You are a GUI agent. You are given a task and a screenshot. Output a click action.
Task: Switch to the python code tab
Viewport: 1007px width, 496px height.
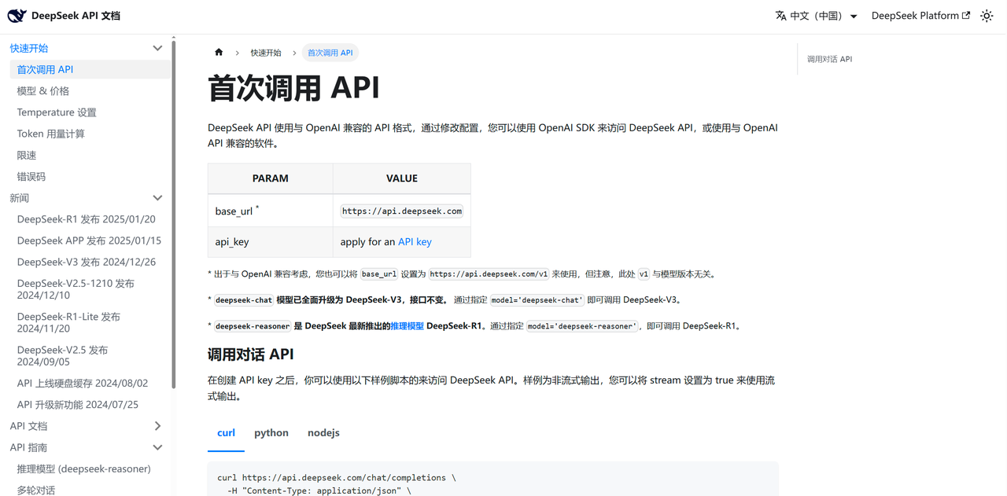tap(271, 433)
